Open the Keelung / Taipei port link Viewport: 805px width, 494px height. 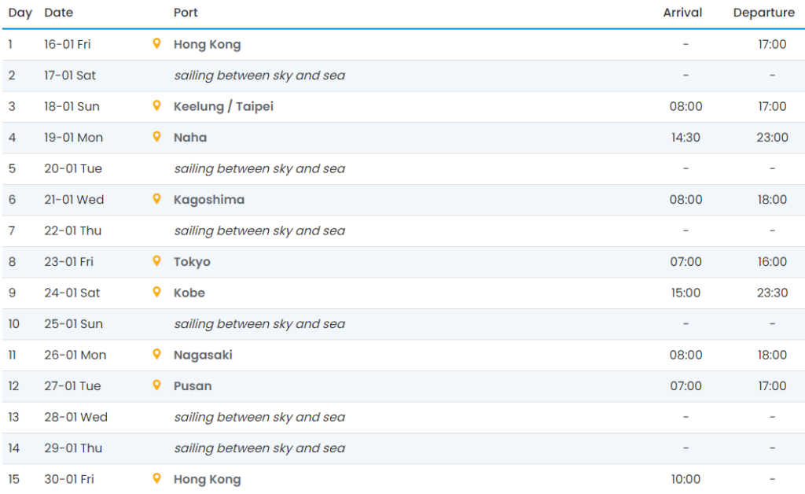[223, 106]
